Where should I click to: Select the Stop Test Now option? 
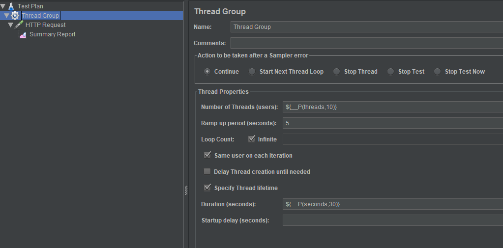437,72
